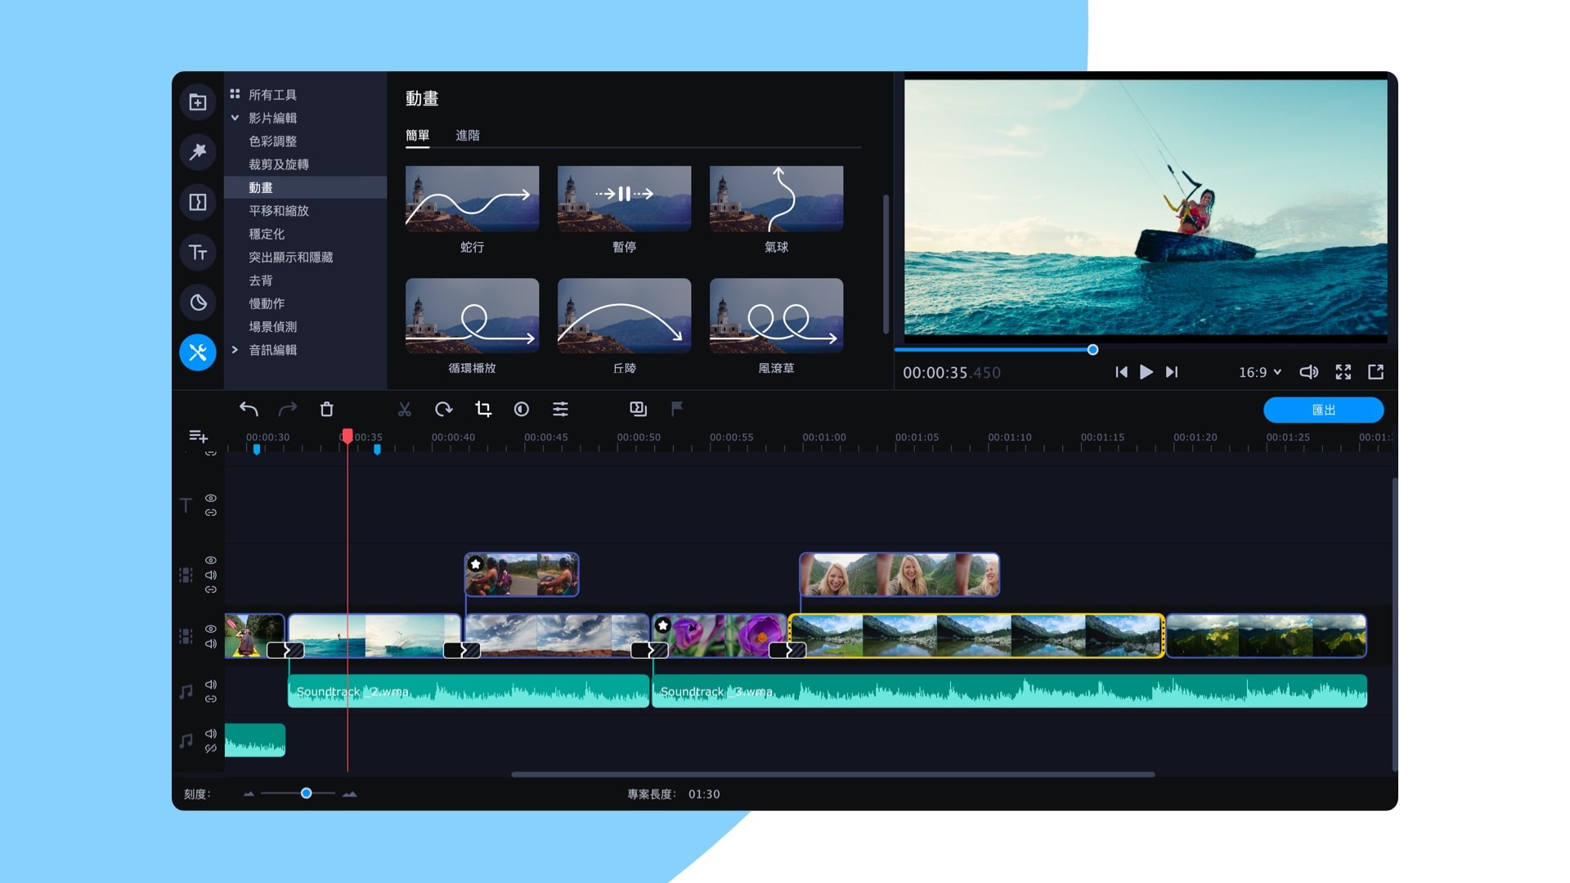Click the undo arrow
The image size is (1570, 883).
click(249, 410)
